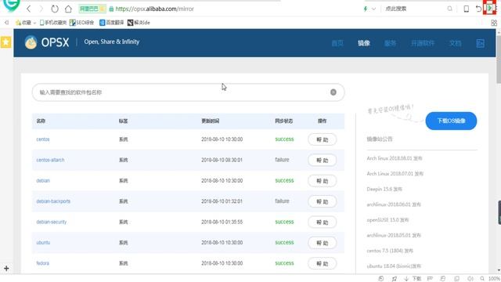
Task: Click the OPSX logo in header
Action: (x=47, y=42)
